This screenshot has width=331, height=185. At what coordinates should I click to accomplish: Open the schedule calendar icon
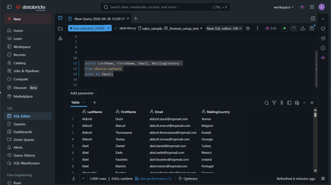tap(294, 28)
